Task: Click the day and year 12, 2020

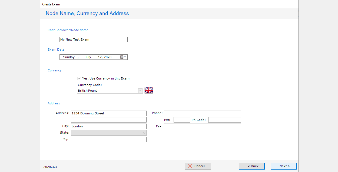Action: pos(105,57)
